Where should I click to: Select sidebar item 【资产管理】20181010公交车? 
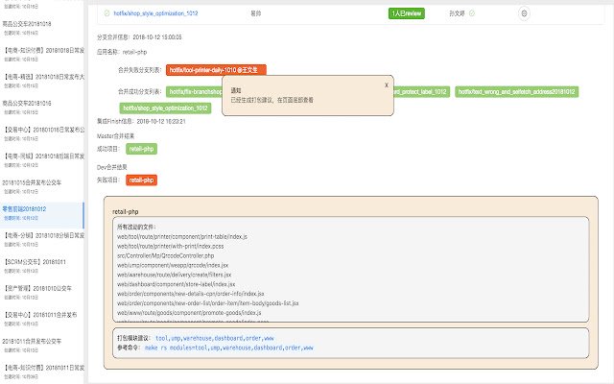pyautogui.click(x=42, y=292)
